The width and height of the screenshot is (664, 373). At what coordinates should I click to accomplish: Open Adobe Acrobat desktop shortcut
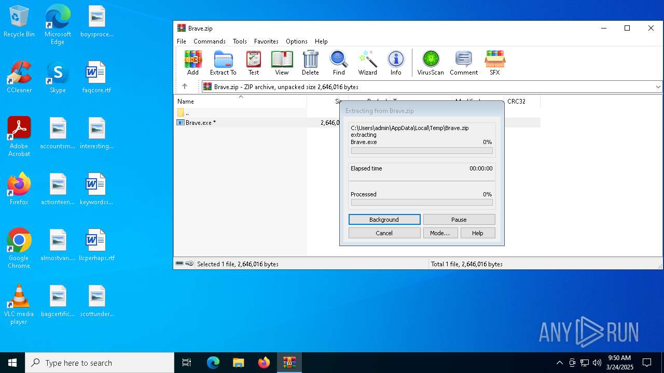tap(19, 136)
